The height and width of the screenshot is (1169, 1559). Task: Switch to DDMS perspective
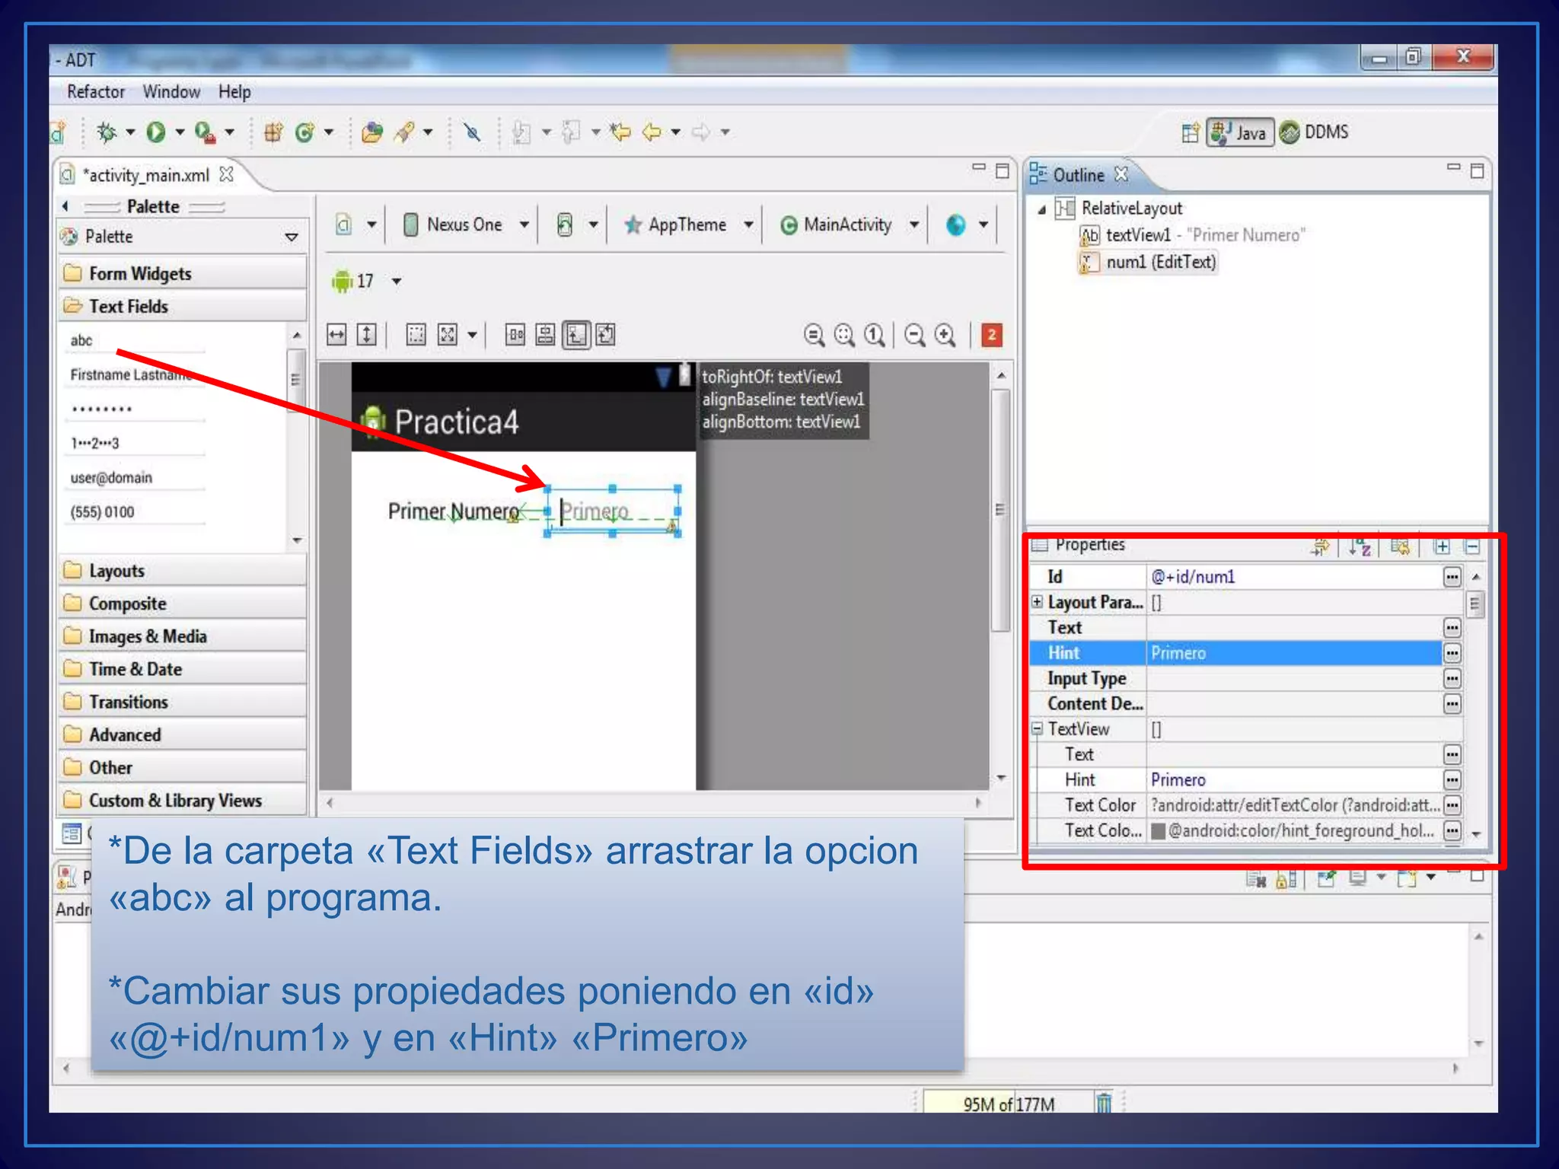(x=1315, y=132)
